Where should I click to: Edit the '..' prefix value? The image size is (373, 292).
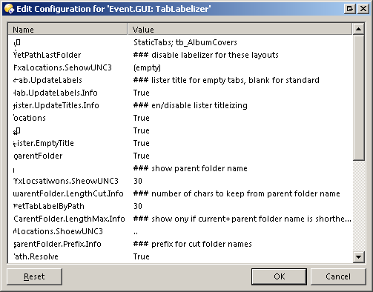point(136,231)
